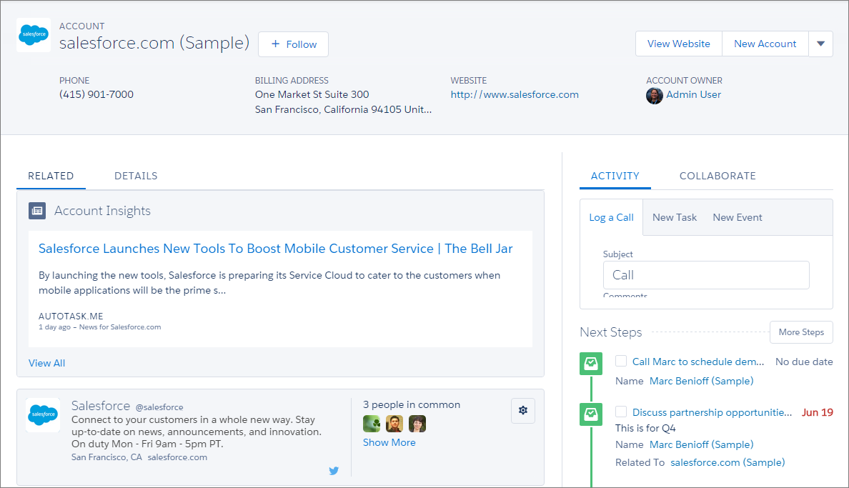Click the Salesforce Twitter profile logo

point(43,415)
